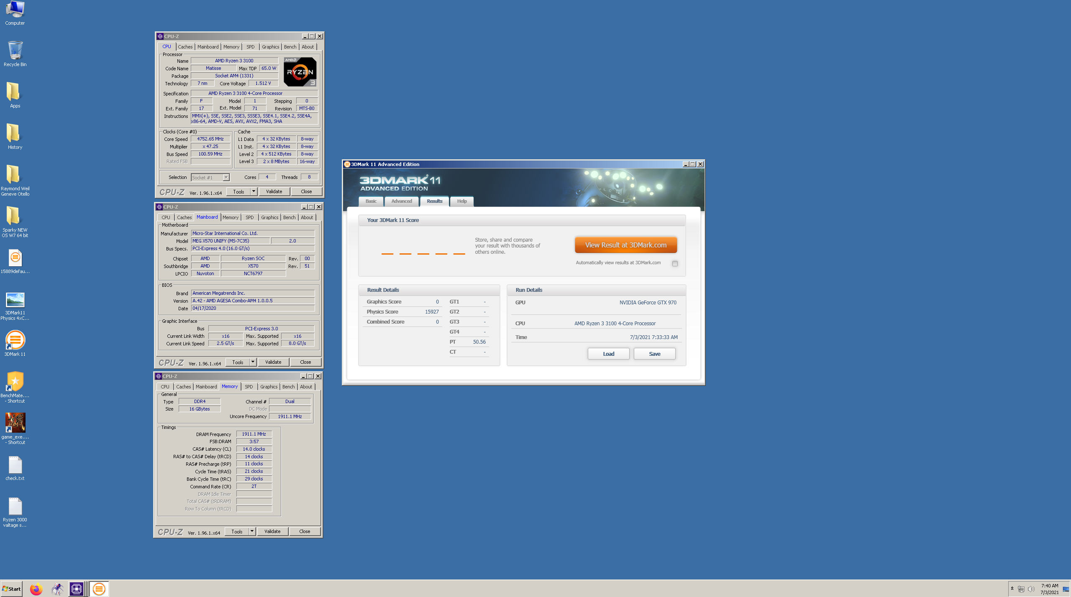Click Physics Score value 15927
Viewport: 1071px width, 597px height.
point(432,312)
